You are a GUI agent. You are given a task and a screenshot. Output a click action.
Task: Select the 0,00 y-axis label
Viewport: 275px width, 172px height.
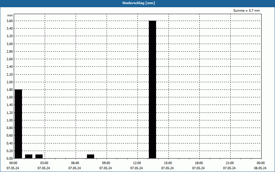[x=10, y=159]
